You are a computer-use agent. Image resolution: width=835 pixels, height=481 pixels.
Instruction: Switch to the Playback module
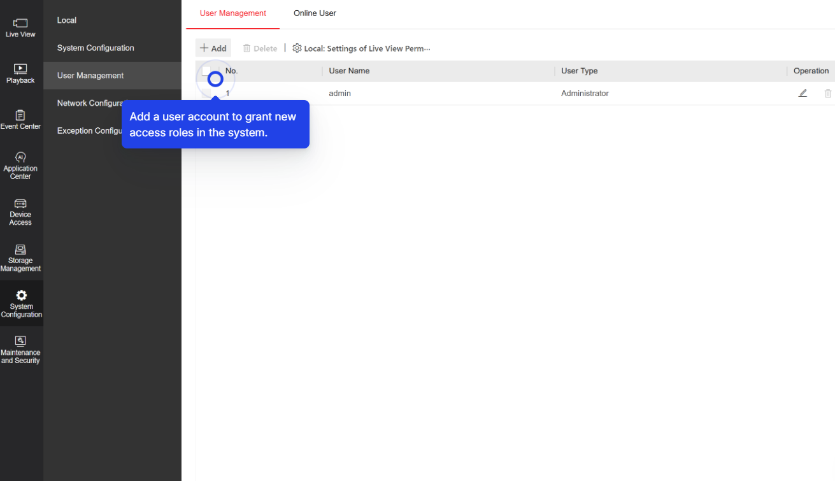tap(20, 73)
